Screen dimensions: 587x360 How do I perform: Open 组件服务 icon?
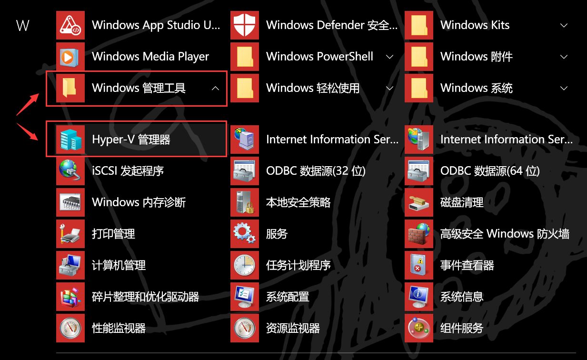tap(419, 328)
